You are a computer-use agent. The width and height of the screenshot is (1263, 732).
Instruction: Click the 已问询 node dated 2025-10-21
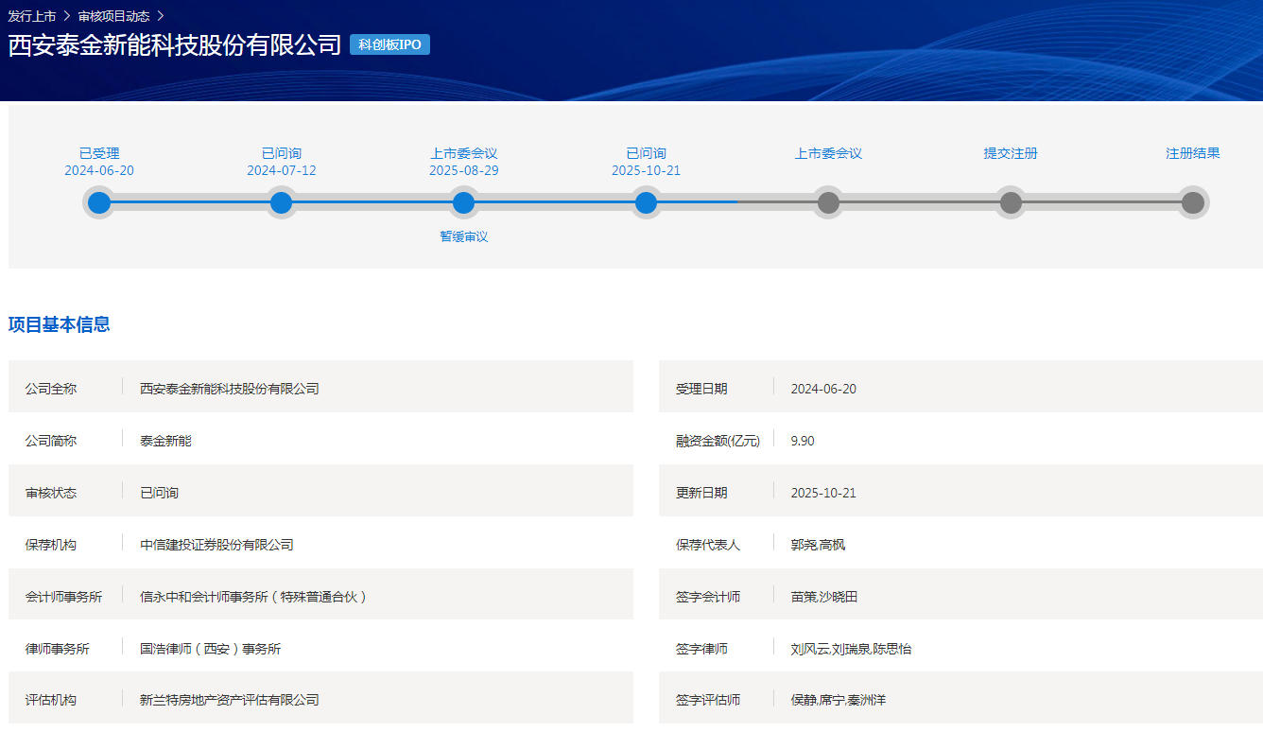[646, 202]
